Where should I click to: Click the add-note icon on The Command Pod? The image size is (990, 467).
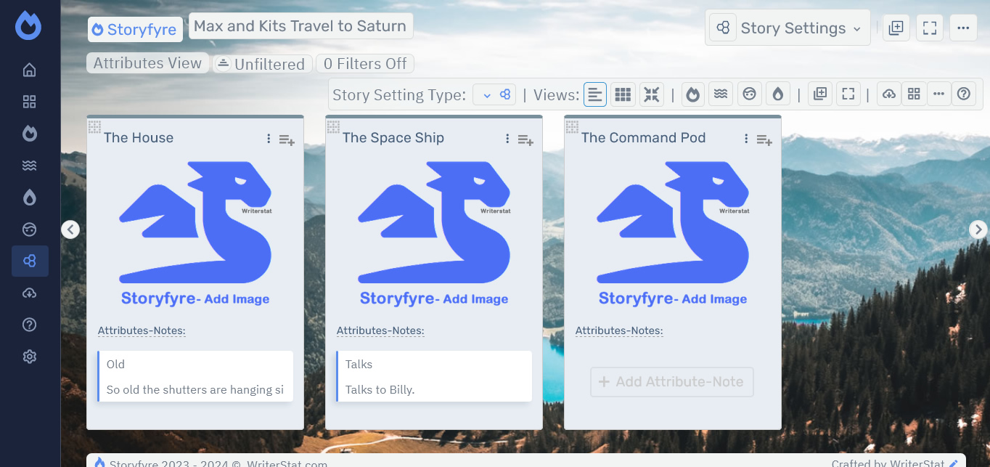(764, 139)
